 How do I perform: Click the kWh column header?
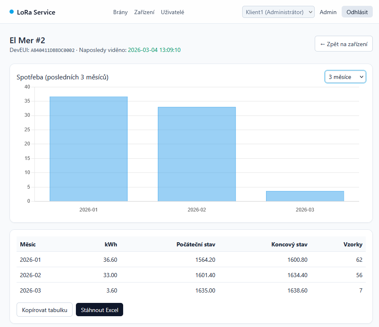[111, 244]
